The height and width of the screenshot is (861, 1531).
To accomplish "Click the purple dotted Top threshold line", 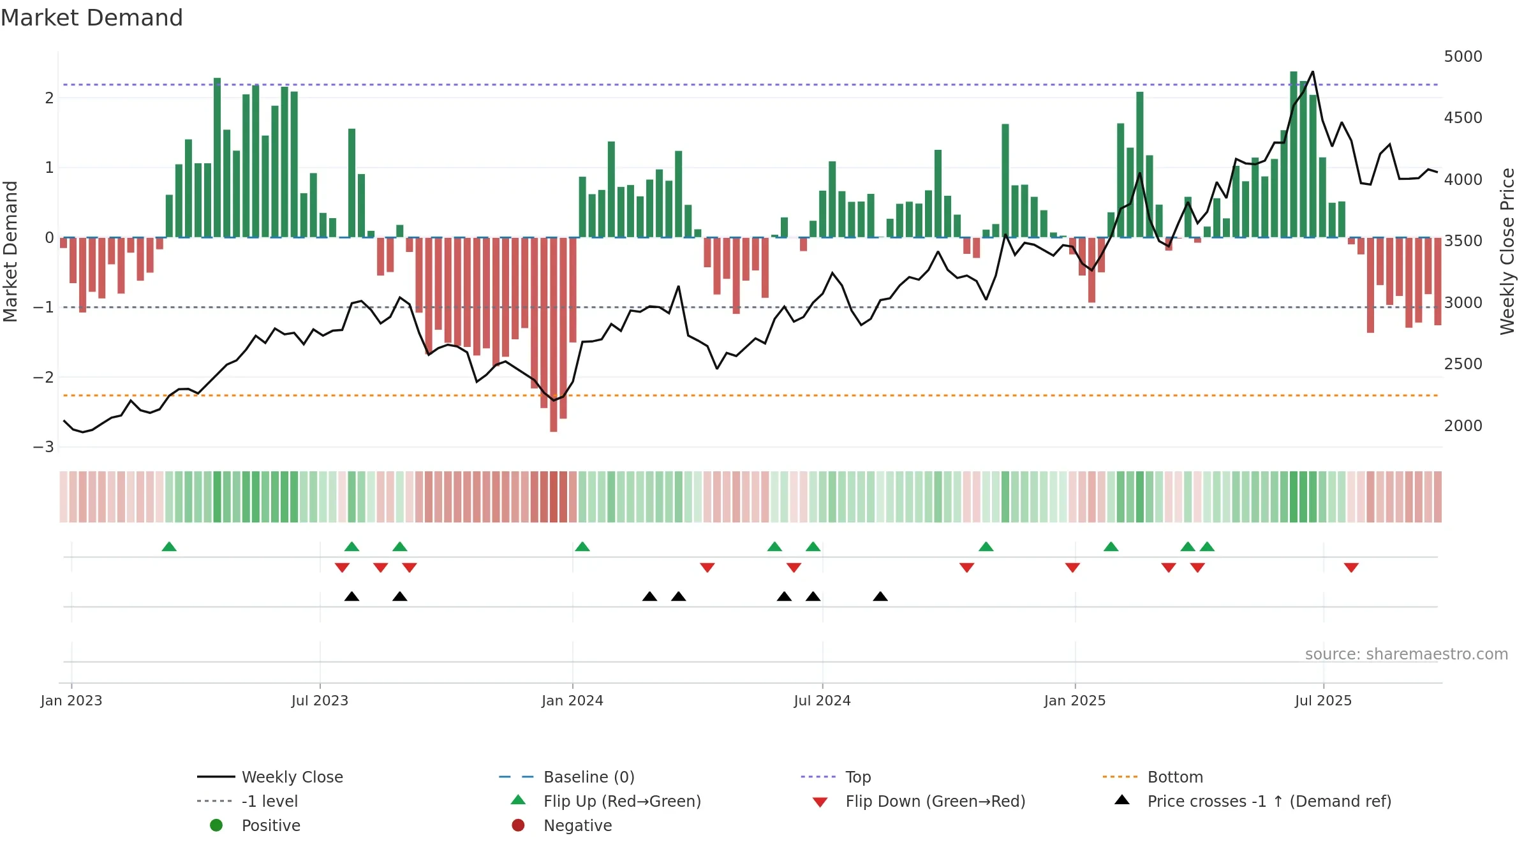I will click(750, 84).
